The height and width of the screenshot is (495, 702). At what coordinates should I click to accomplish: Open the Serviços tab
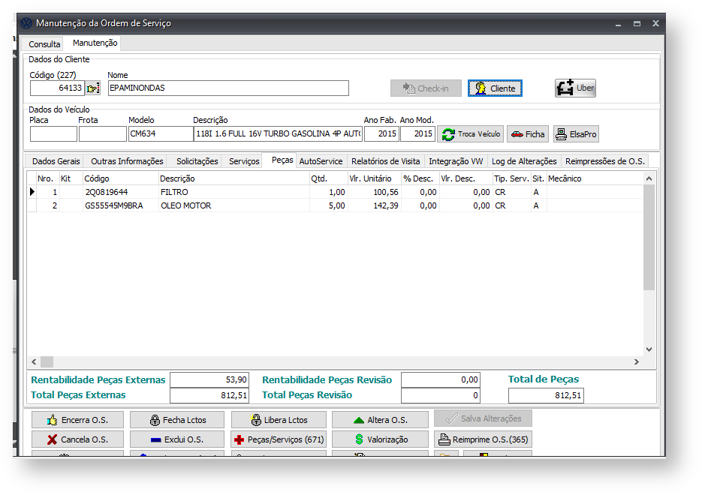coord(244,161)
